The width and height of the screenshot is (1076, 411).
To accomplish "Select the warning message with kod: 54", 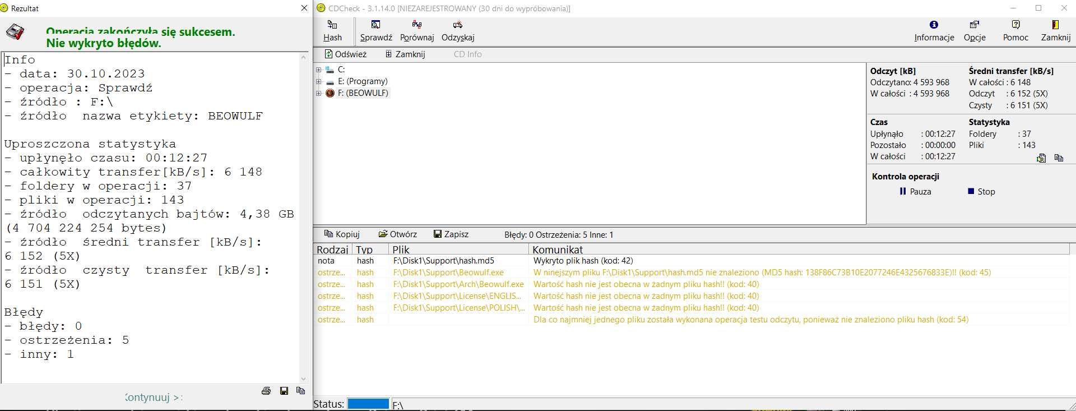I will point(692,320).
